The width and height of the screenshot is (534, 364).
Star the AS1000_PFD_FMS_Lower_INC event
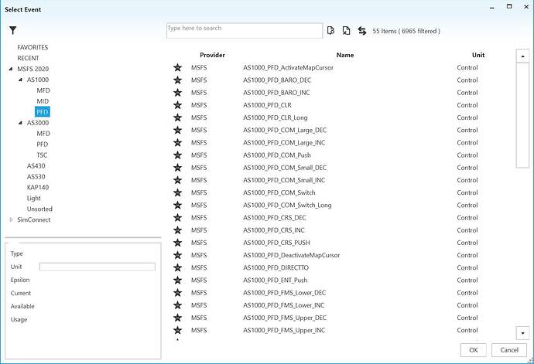(177, 305)
